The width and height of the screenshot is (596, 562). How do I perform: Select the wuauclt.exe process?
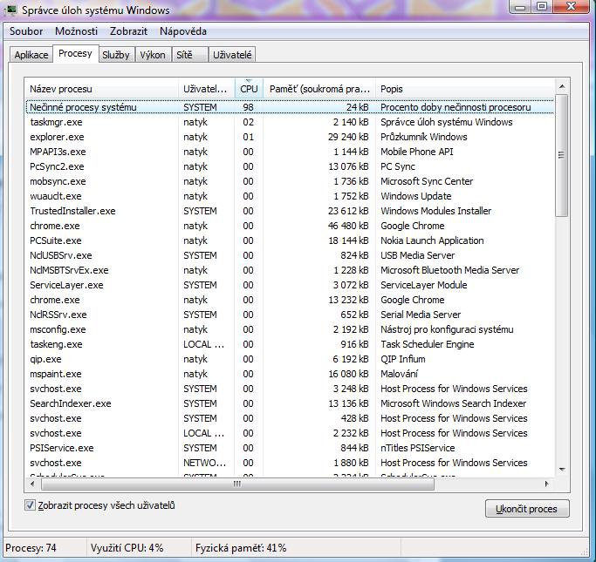click(x=290, y=196)
